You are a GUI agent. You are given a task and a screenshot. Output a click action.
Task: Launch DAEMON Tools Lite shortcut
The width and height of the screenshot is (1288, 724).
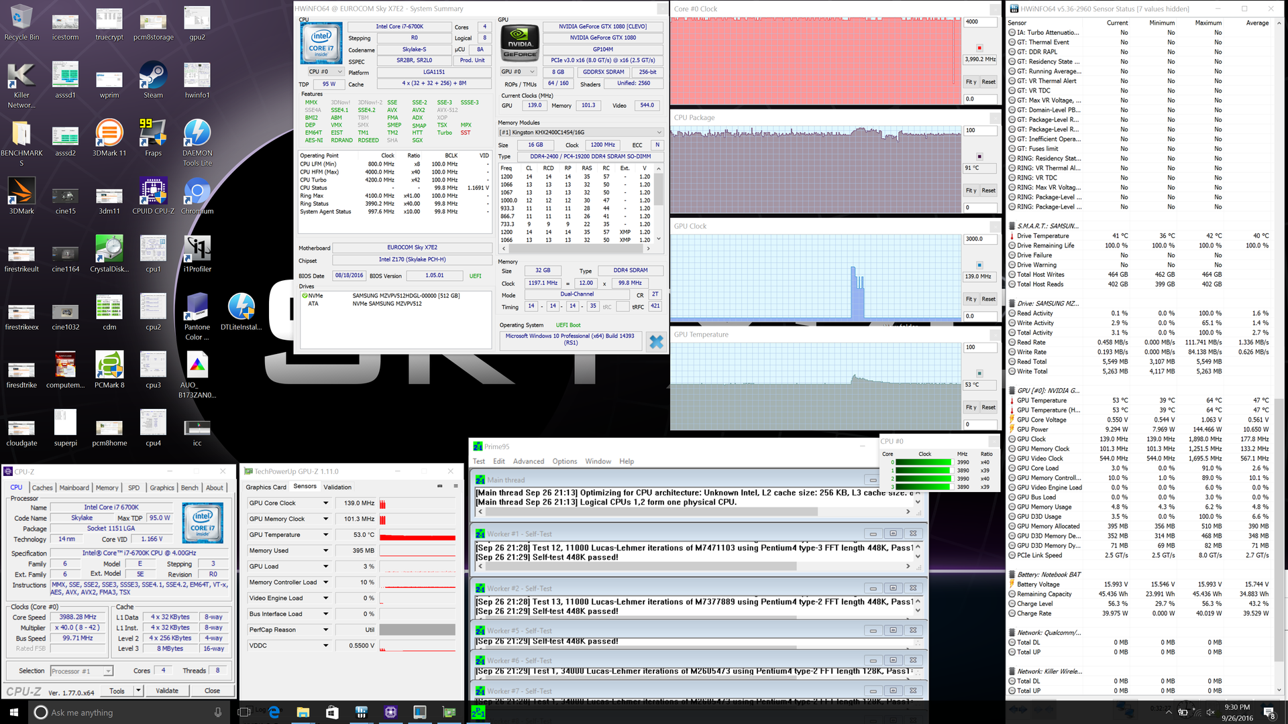197,143
